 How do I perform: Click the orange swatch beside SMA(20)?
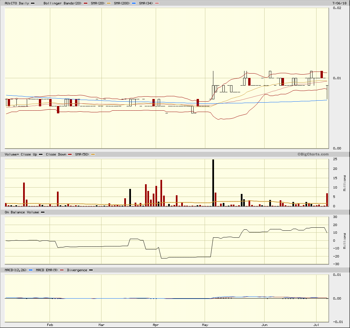[x=109, y=3]
